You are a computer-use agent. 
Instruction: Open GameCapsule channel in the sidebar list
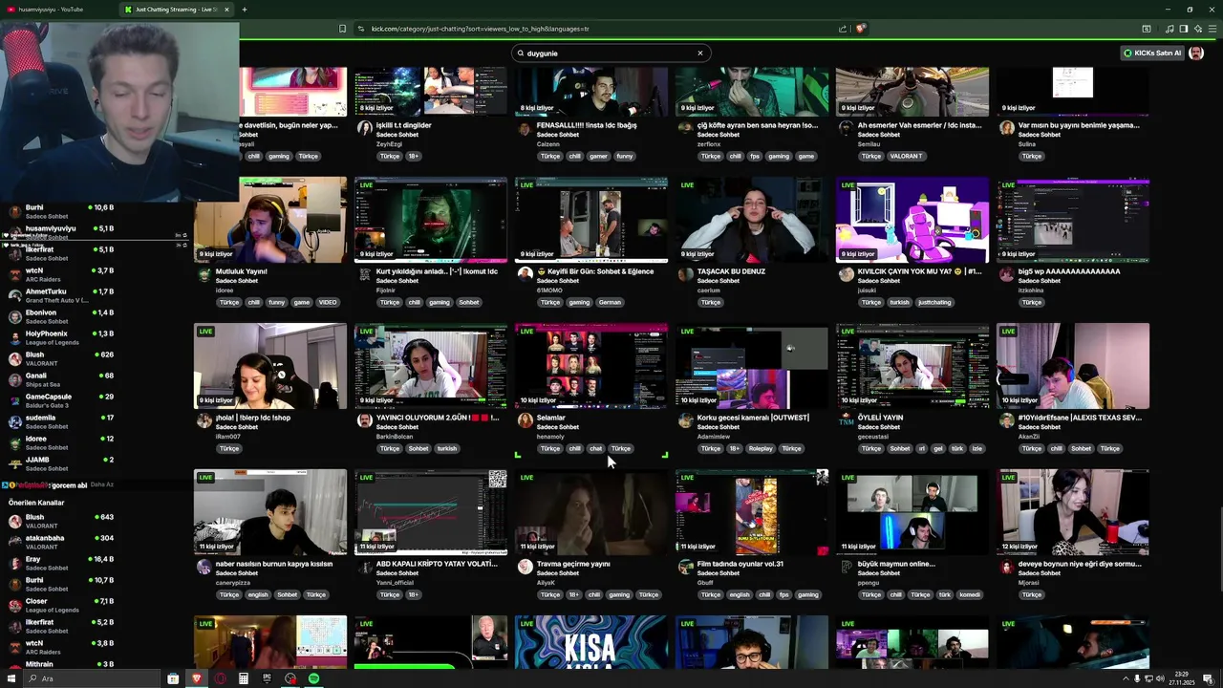[62, 400]
